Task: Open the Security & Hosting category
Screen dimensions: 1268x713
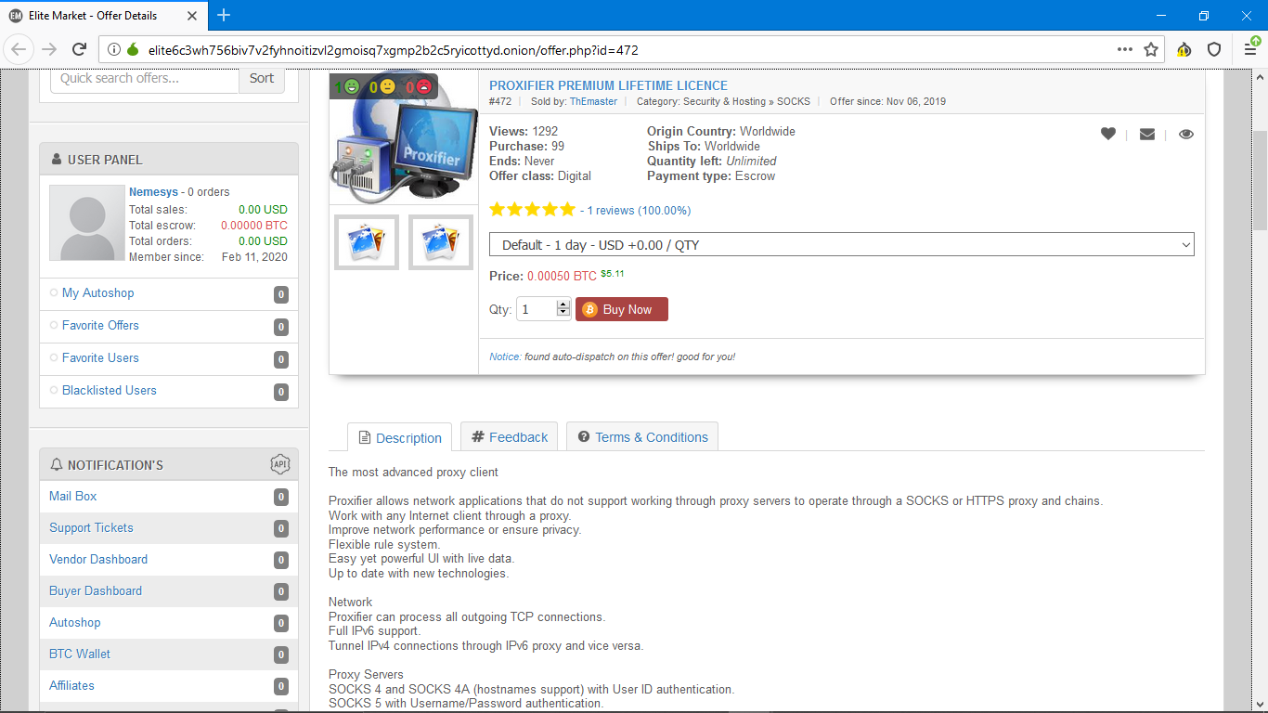Action: click(x=724, y=101)
